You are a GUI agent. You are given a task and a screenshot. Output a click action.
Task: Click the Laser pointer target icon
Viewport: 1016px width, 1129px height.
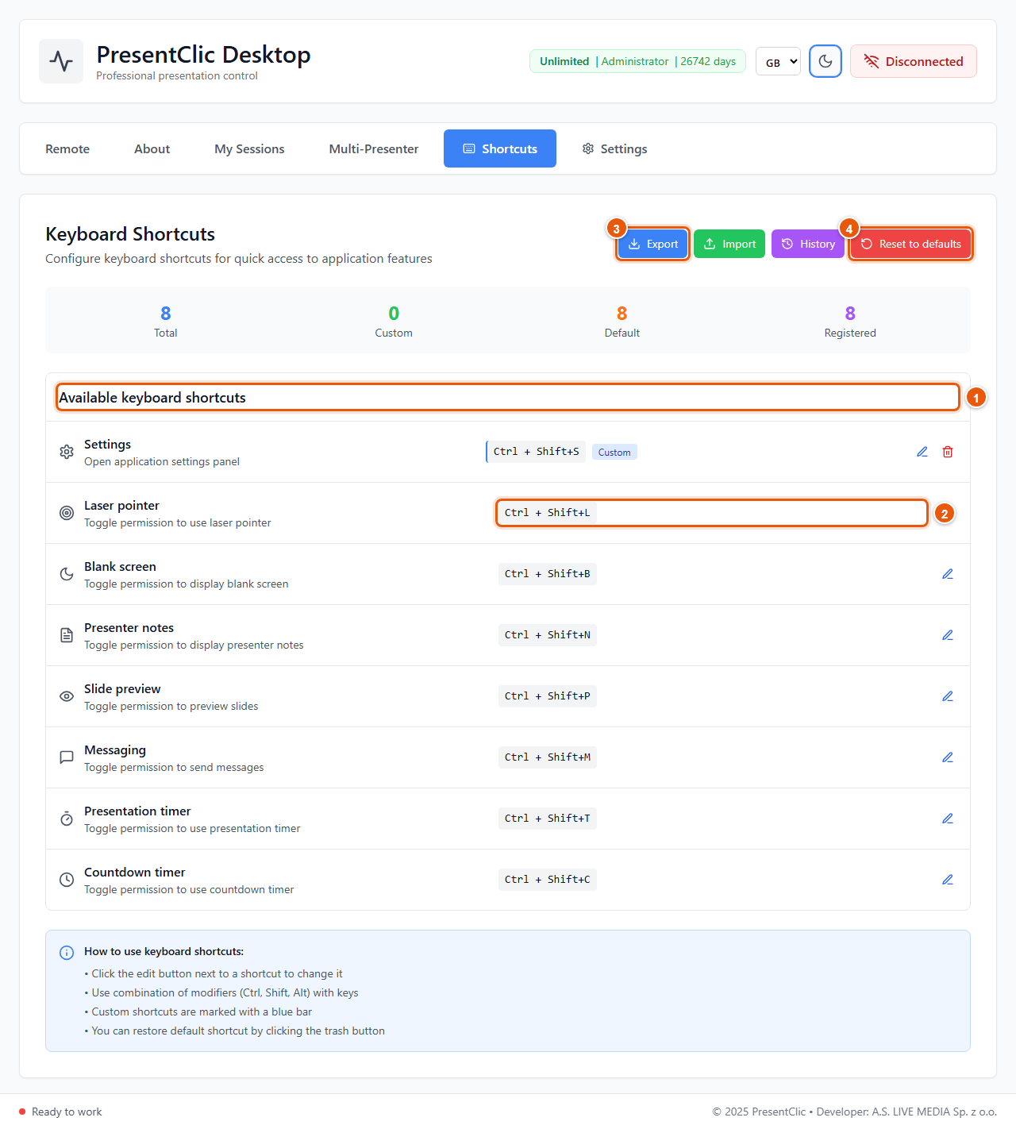pyautogui.click(x=67, y=513)
